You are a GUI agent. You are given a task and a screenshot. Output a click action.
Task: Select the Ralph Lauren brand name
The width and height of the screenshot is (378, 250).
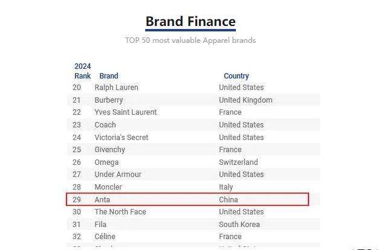116,88
